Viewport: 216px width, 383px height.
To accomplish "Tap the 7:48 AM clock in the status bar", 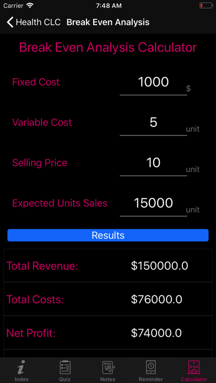I will point(109,6).
